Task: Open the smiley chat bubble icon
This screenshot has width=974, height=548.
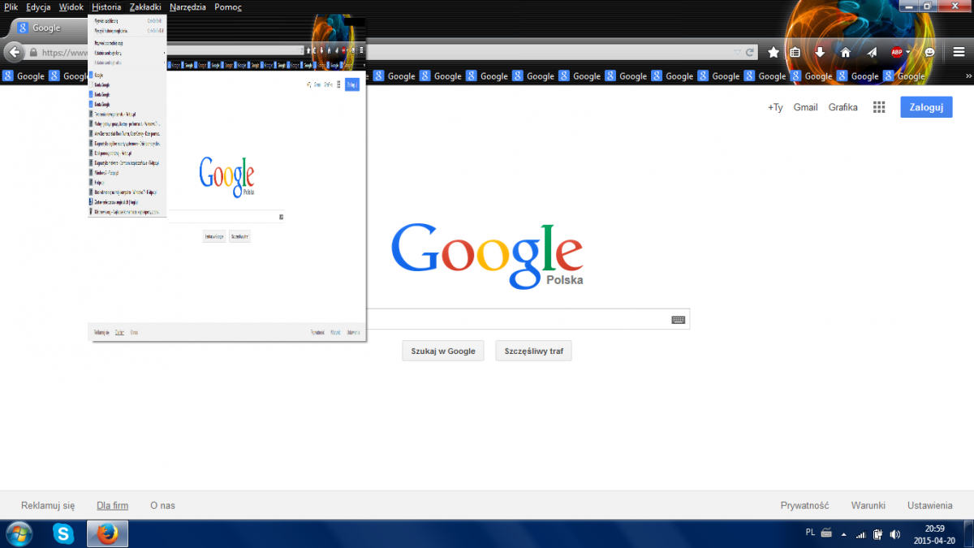Action: pos(929,52)
